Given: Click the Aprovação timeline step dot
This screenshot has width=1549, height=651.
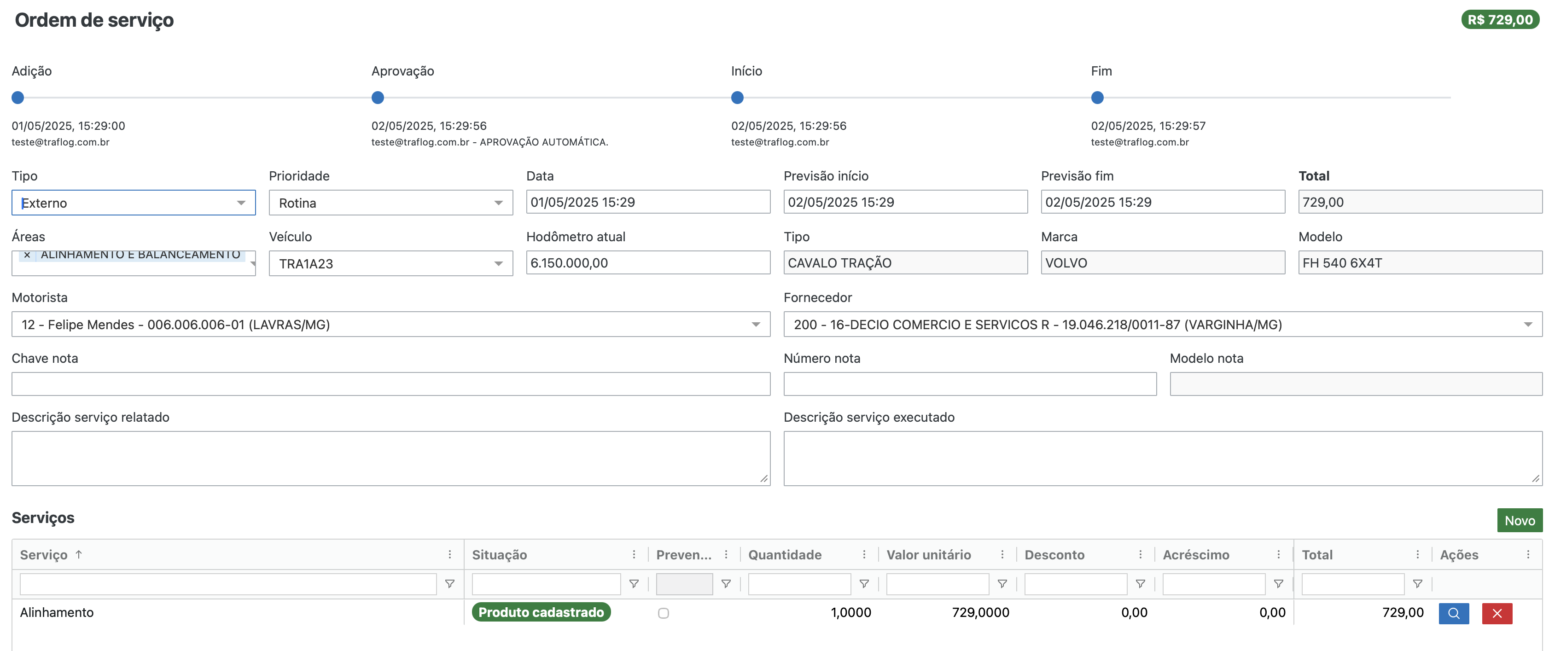Looking at the screenshot, I should [378, 98].
